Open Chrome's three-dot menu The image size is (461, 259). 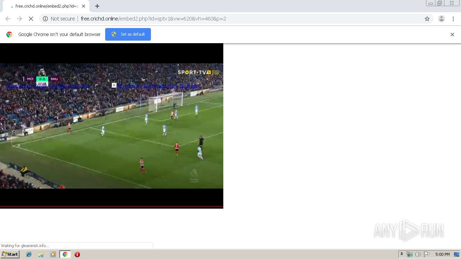pyautogui.click(x=453, y=19)
